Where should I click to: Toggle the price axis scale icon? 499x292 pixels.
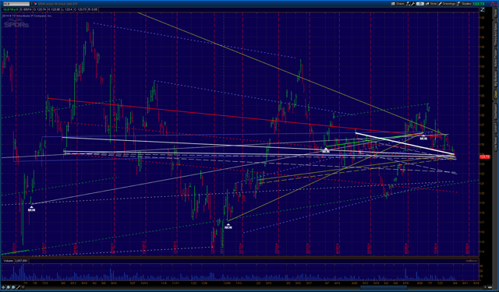coord(483,9)
